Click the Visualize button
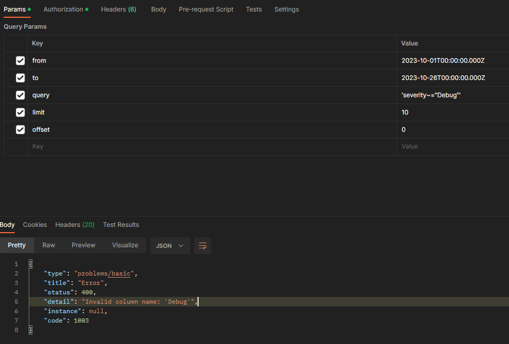 (125, 245)
